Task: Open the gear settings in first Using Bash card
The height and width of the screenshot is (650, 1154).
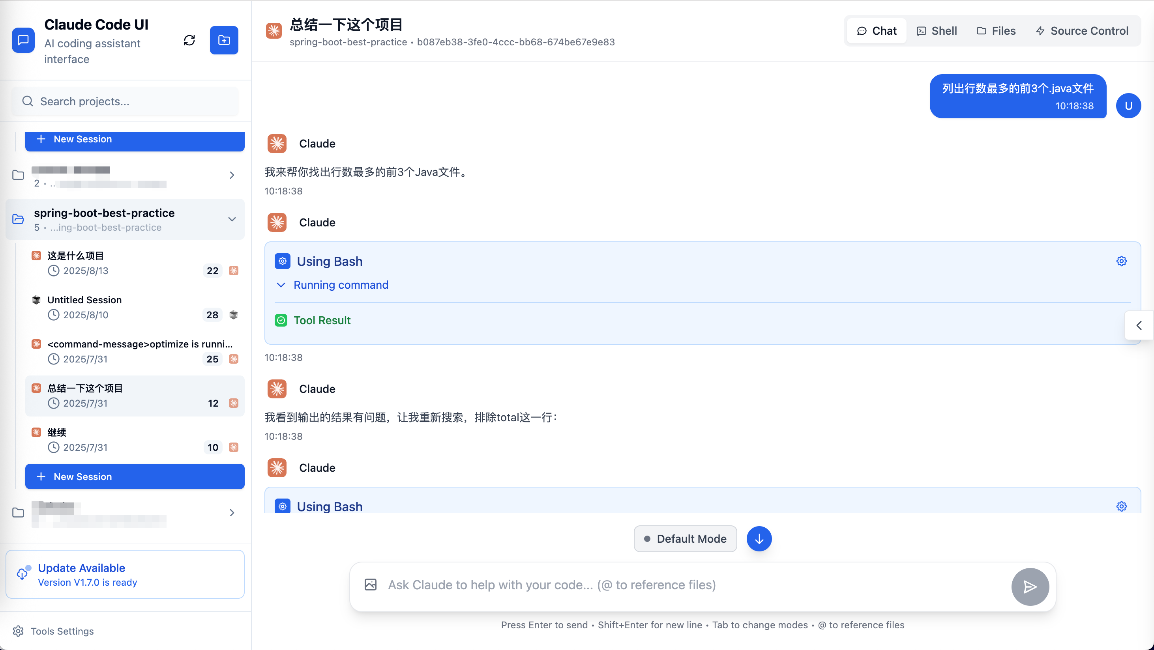Action: 1121,261
